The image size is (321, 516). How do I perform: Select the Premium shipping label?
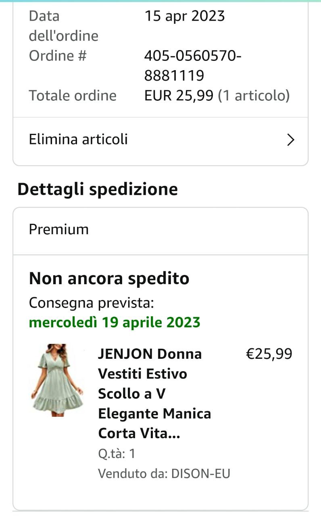point(58,229)
